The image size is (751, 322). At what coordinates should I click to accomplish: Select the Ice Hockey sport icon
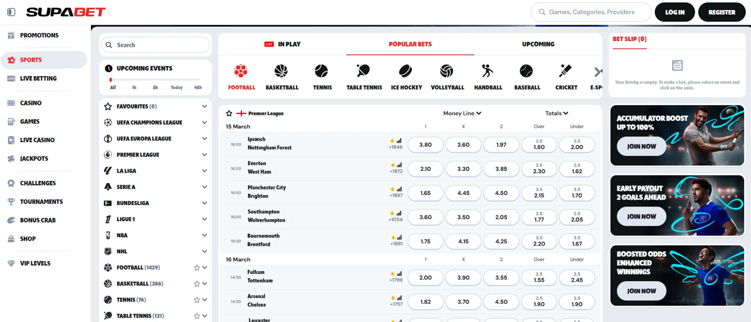tap(406, 71)
